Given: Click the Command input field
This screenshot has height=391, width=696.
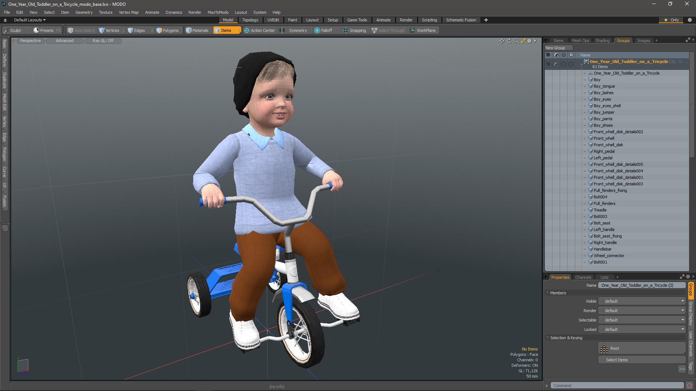Looking at the screenshot, I should [x=616, y=386].
